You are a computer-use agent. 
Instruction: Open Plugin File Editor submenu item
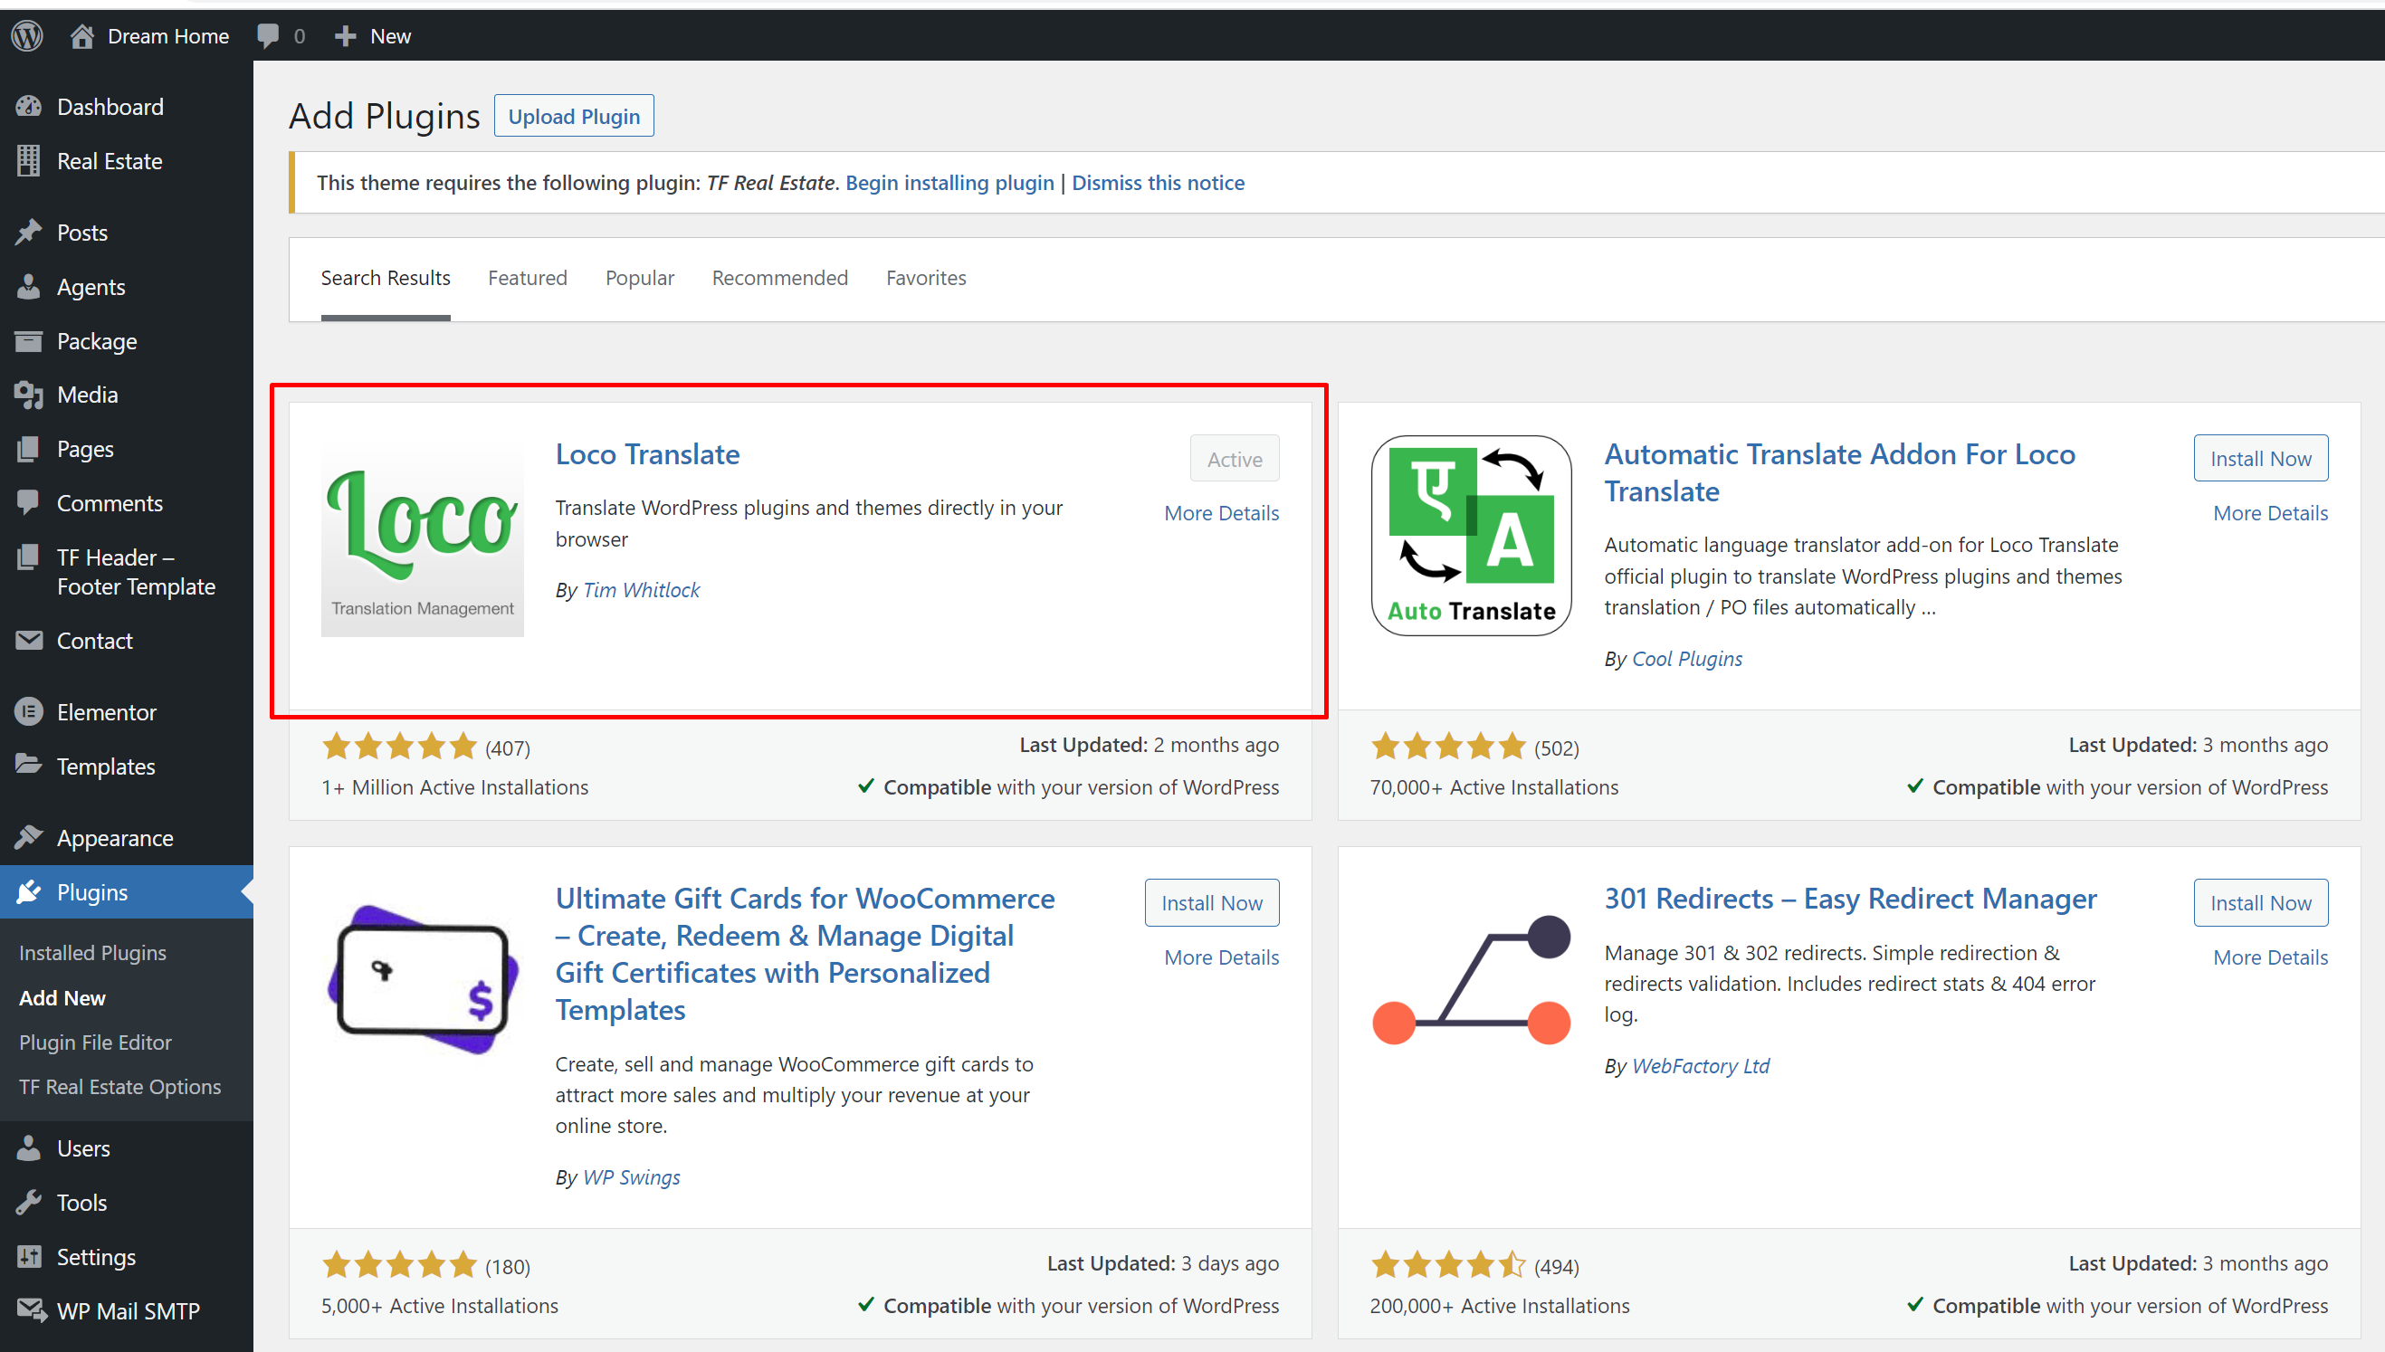(x=96, y=1042)
